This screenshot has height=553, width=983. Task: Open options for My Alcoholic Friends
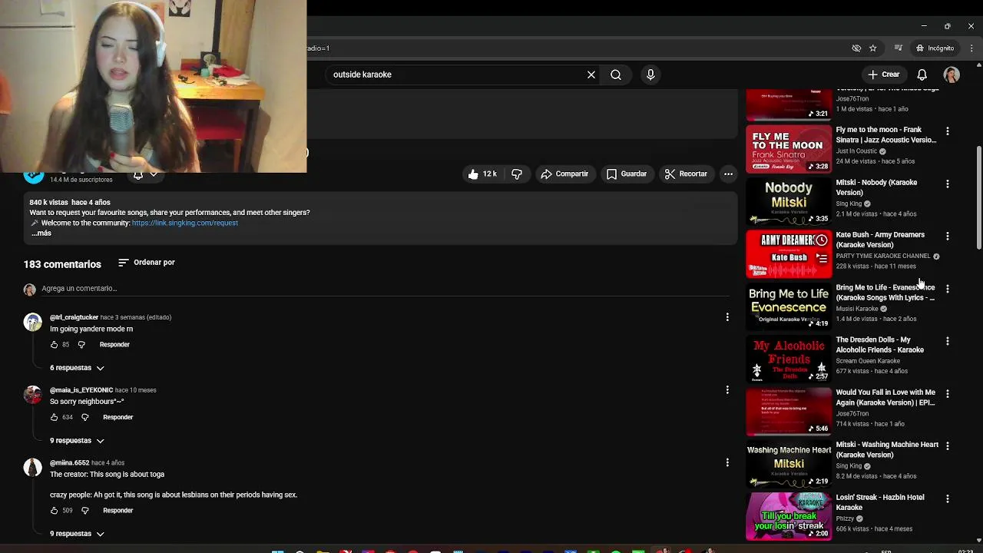click(x=948, y=341)
